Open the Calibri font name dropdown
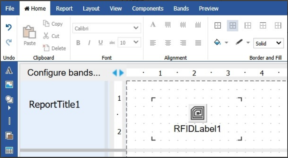 (107, 28)
